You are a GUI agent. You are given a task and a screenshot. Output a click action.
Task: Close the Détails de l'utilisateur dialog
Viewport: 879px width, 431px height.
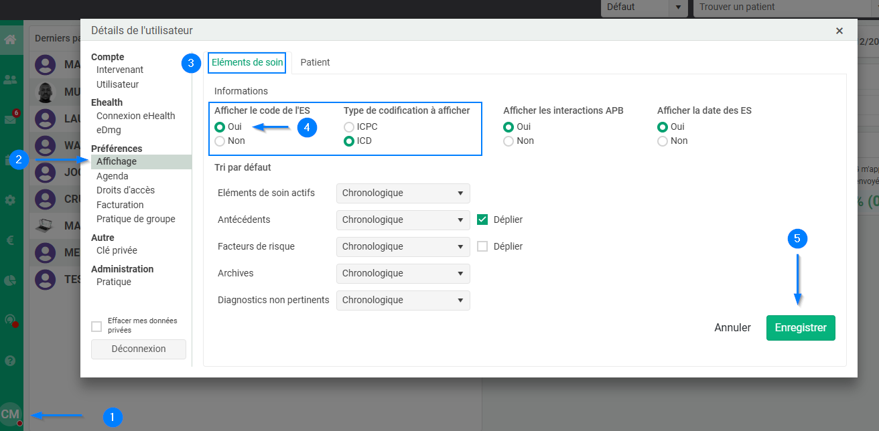(x=839, y=31)
